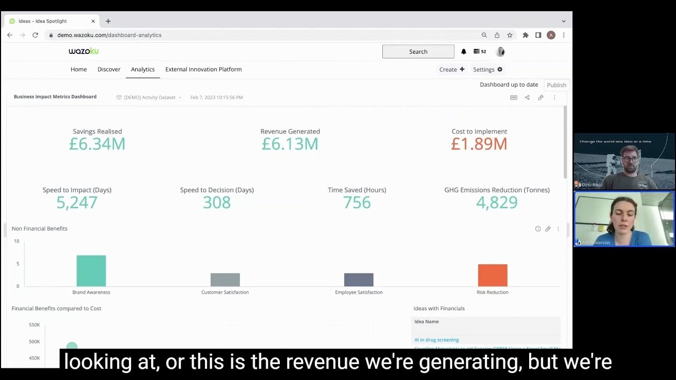Toggle the browser side panel

point(538,35)
